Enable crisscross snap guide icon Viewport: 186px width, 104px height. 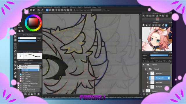[x=53, y=10]
